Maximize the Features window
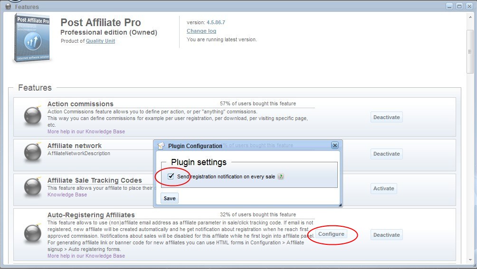 tap(459, 6)
